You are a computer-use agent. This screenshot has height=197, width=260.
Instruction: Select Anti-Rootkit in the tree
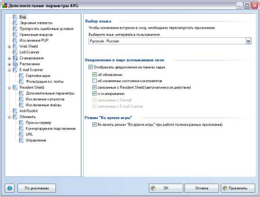pos(28,111)
